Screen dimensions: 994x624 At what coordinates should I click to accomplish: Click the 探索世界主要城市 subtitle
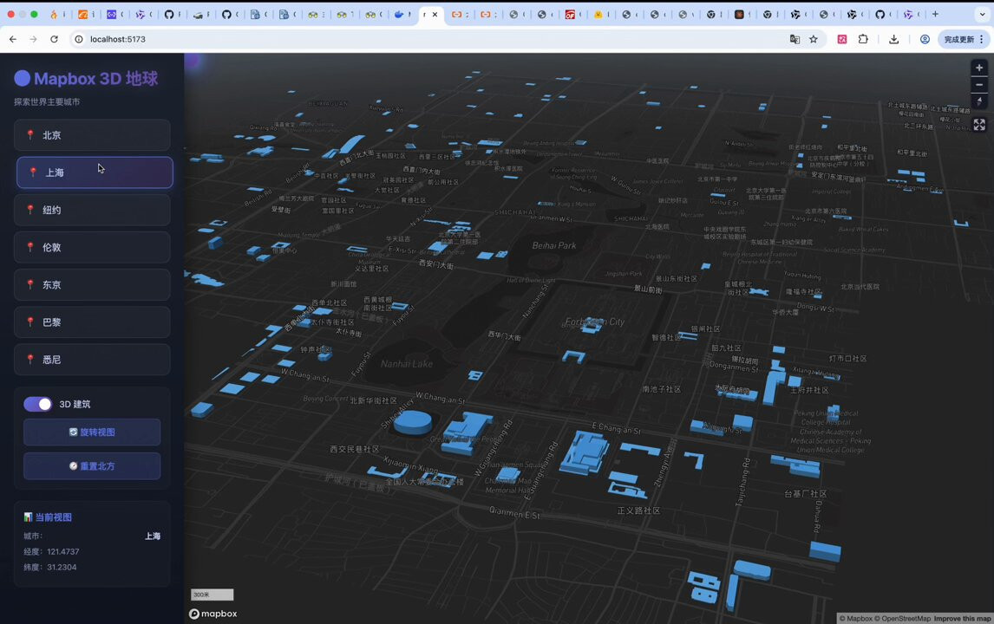pos(47,101)
